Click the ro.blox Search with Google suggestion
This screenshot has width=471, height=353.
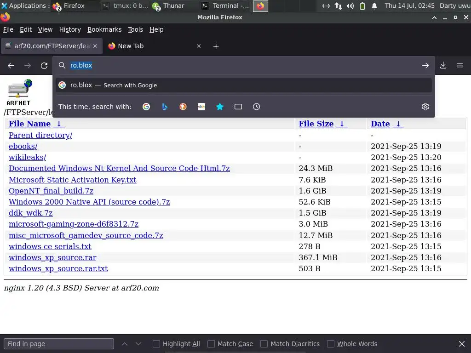(x=244, y=85)
